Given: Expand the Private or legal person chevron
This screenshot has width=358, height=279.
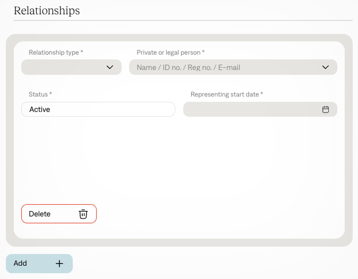Looking at the screenshot, I should 326,67.
